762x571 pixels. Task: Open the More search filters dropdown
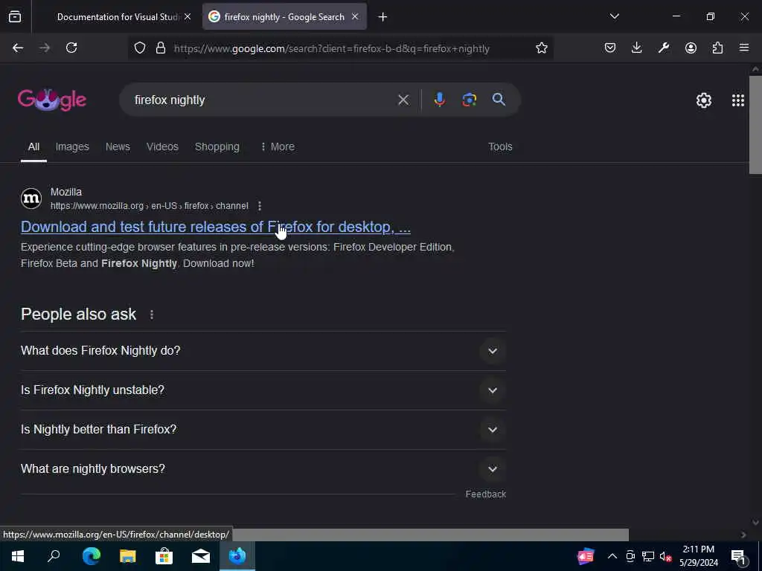(278, 146)
